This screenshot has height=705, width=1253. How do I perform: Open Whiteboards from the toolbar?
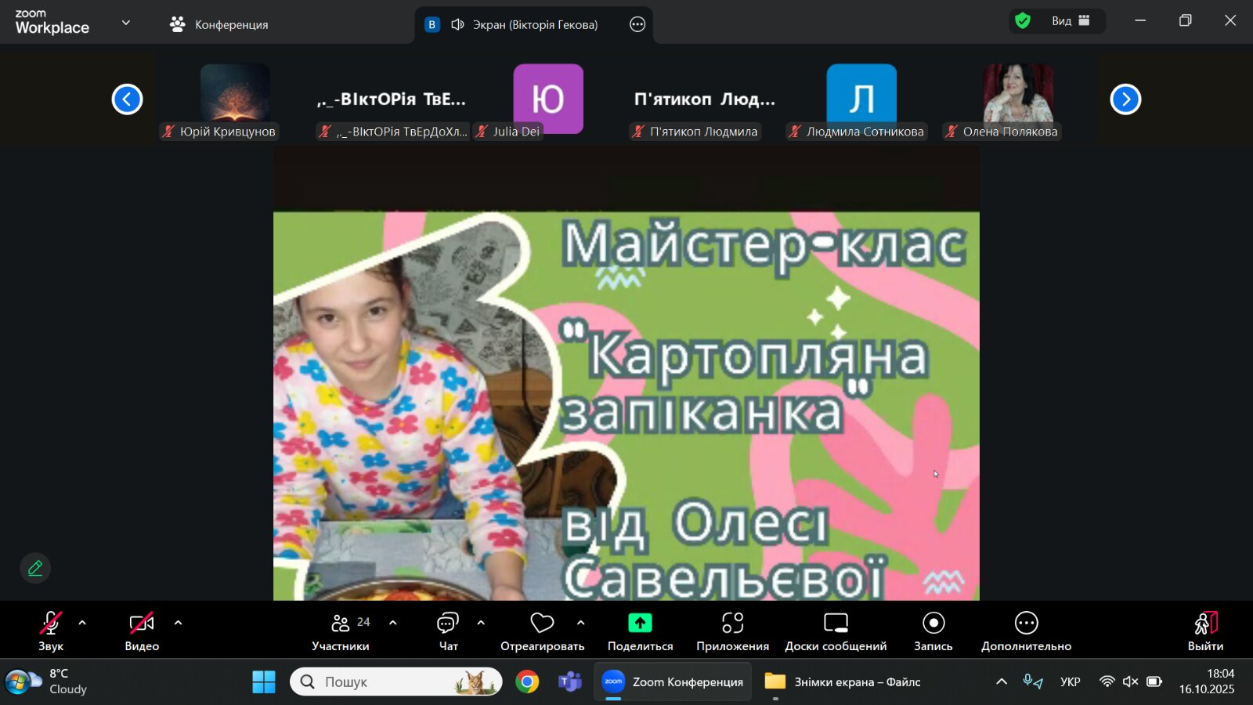click(x=836, y=624)
